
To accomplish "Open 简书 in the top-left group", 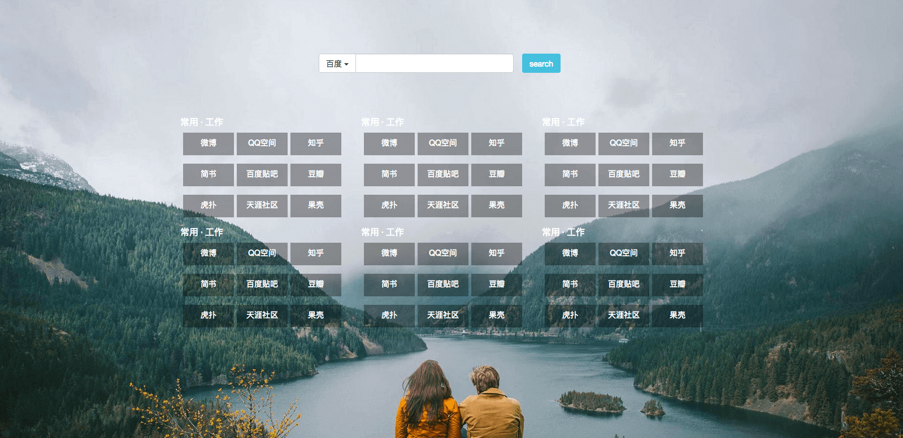I will 209,175.
